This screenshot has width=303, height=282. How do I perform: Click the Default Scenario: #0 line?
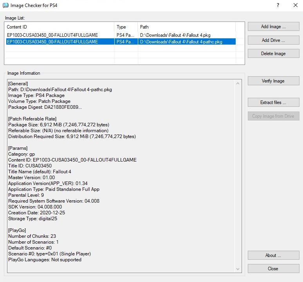tap(30, 248)
